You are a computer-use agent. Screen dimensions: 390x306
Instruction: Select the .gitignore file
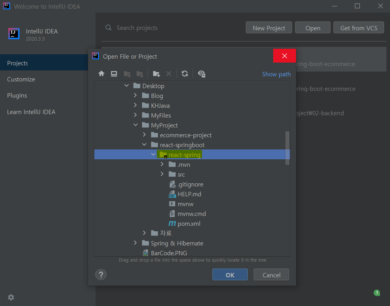click(186, 184)
